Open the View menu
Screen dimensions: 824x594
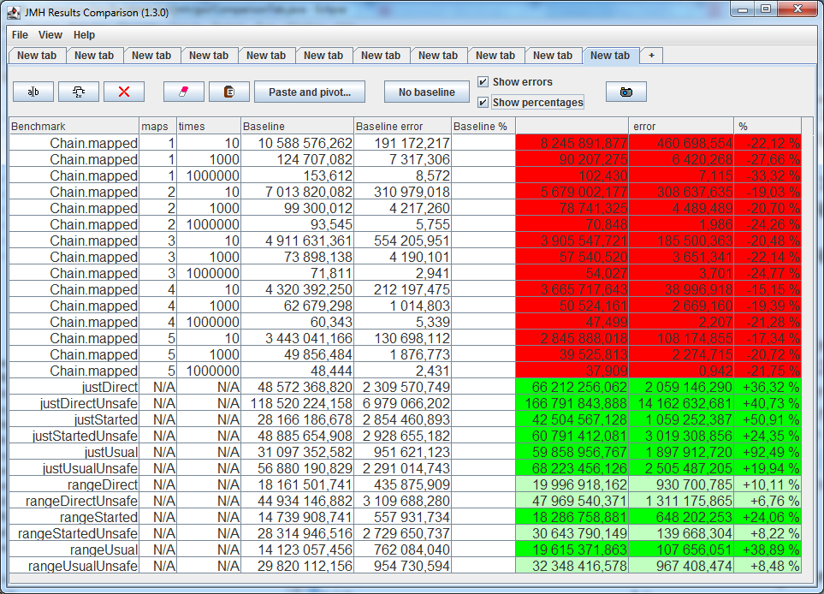click(50, 35)
